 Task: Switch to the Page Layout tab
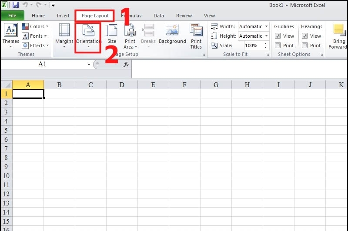point(95,16)
